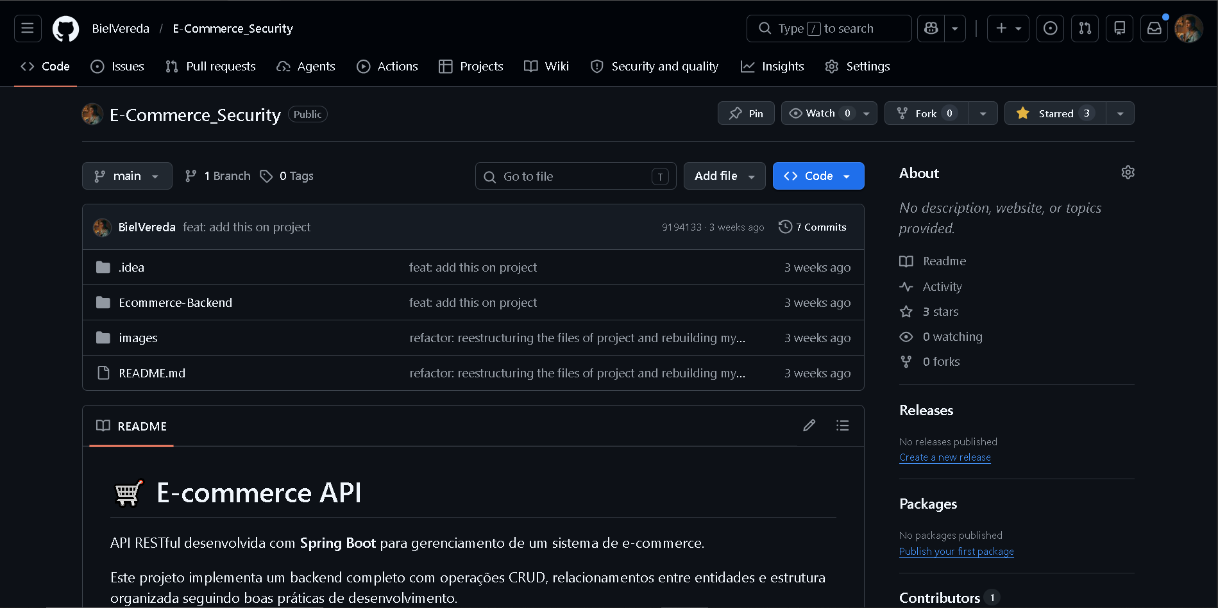Switch to the Pull requests tab
The image size is (1218, 608).
point(210,66)
